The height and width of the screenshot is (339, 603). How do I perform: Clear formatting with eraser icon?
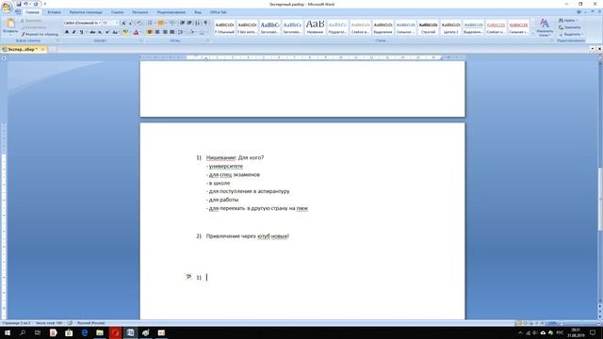coord(139,23)
